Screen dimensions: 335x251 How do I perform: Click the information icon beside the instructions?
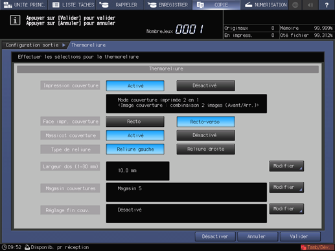[x=15, y=20]
